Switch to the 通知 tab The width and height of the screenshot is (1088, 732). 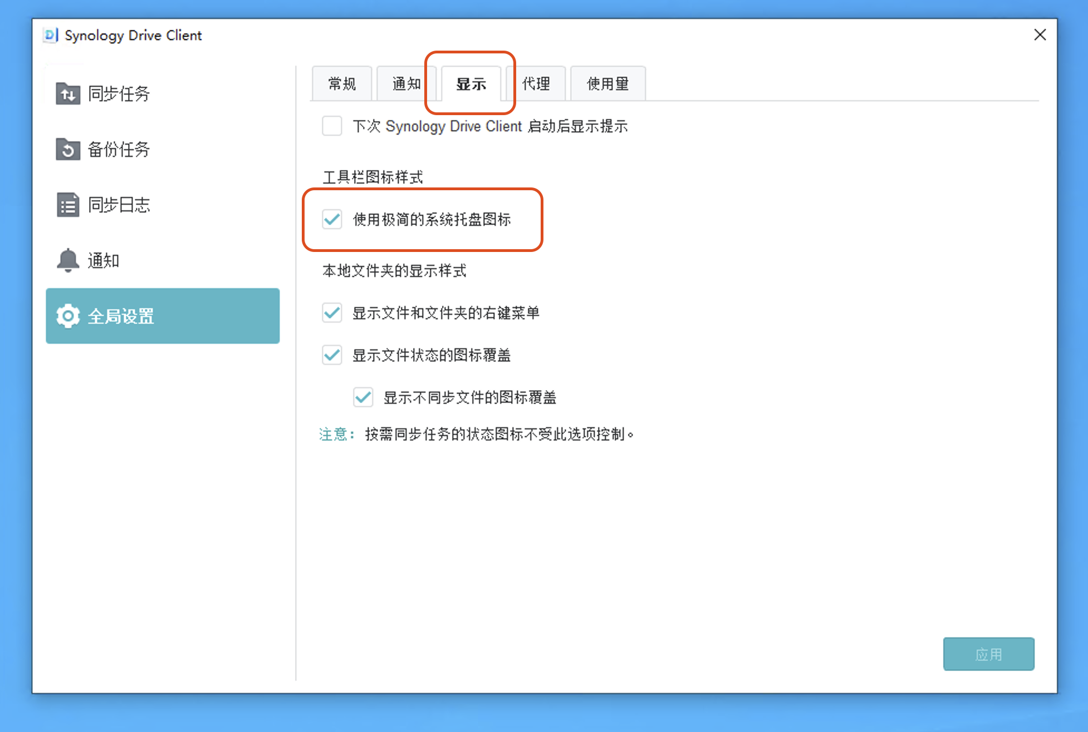[x=406, y=84]
